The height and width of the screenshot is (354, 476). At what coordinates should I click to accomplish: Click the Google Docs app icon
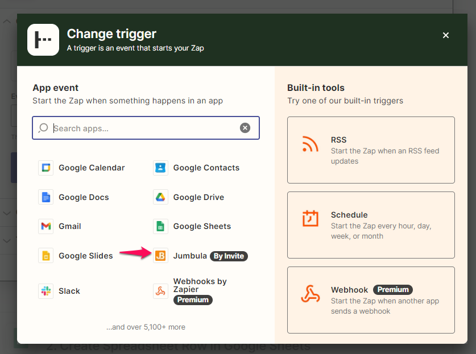coord(46,197)
